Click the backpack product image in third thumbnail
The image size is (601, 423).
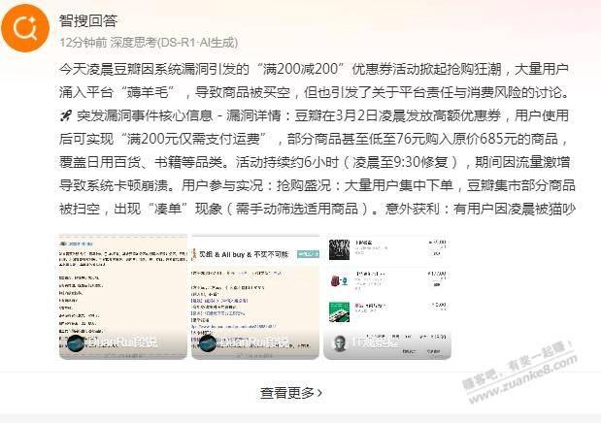tap(339, 280)
